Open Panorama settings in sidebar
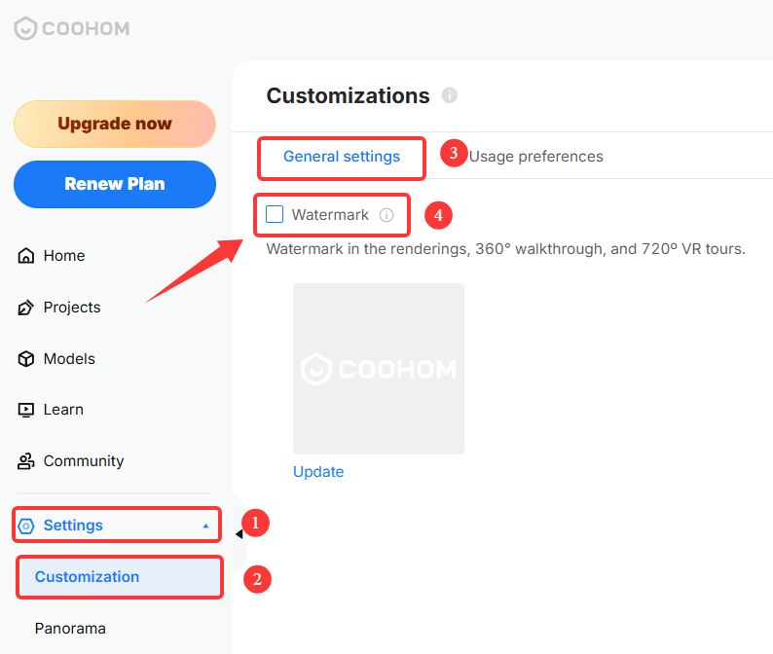The width and height of the screenshot is (773, 654). click(70, 629)
